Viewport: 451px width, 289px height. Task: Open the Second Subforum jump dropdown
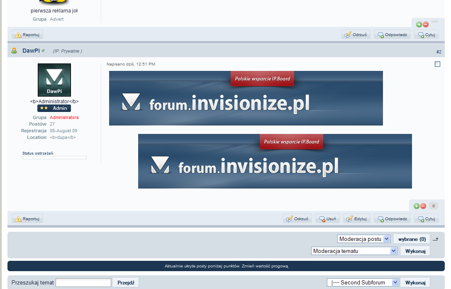pos(363,282)
